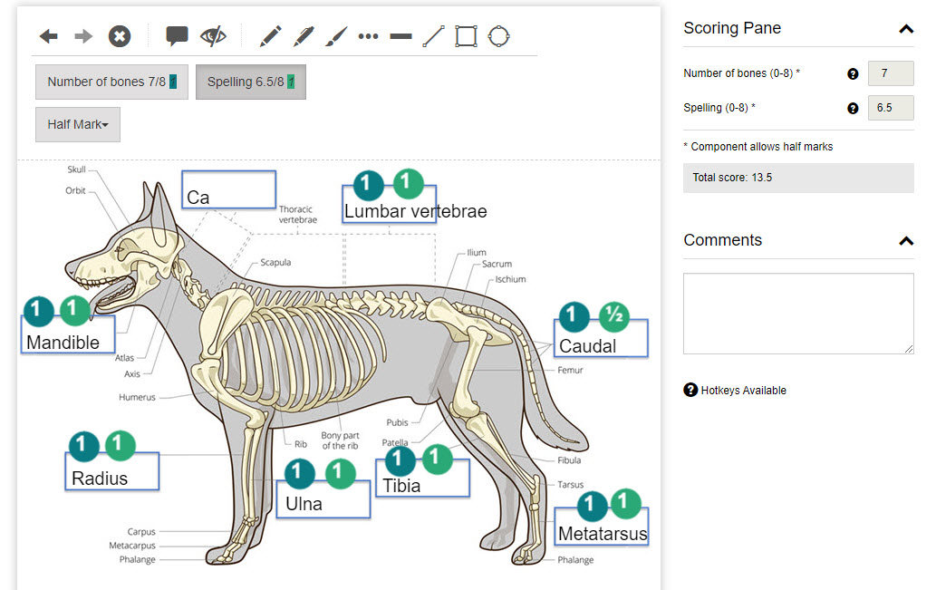The image size is (936, 590).
Task: Select the straight line tool
Action: coord(433,36)
